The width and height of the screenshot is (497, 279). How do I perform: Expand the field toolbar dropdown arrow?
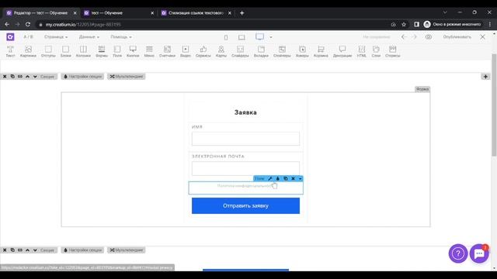(300, 179)
